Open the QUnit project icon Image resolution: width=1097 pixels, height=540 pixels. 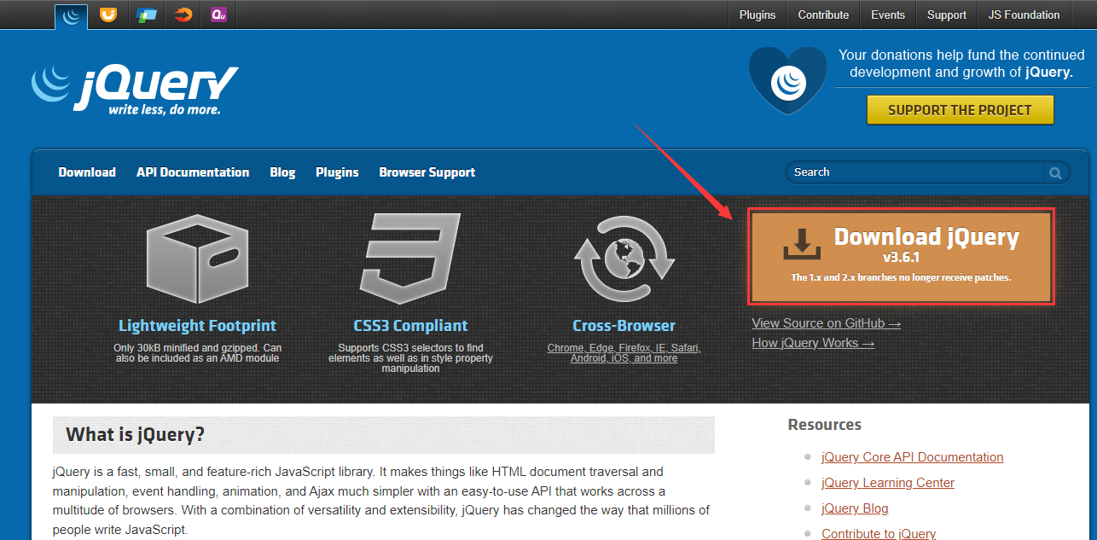tap(219, 15)
